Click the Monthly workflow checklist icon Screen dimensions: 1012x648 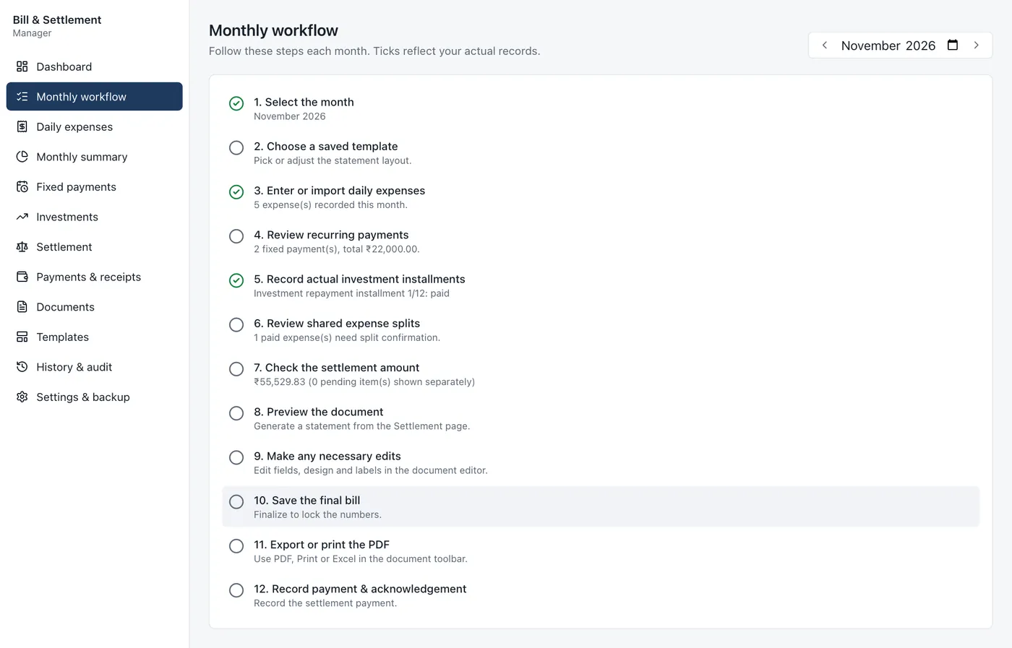[x=22, y=97]
